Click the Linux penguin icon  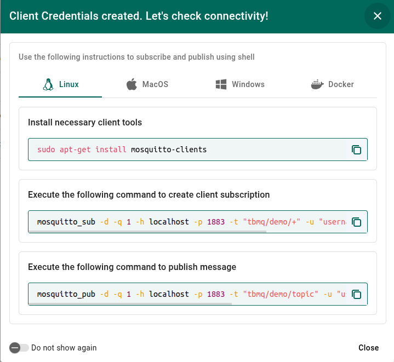(48, 84)
